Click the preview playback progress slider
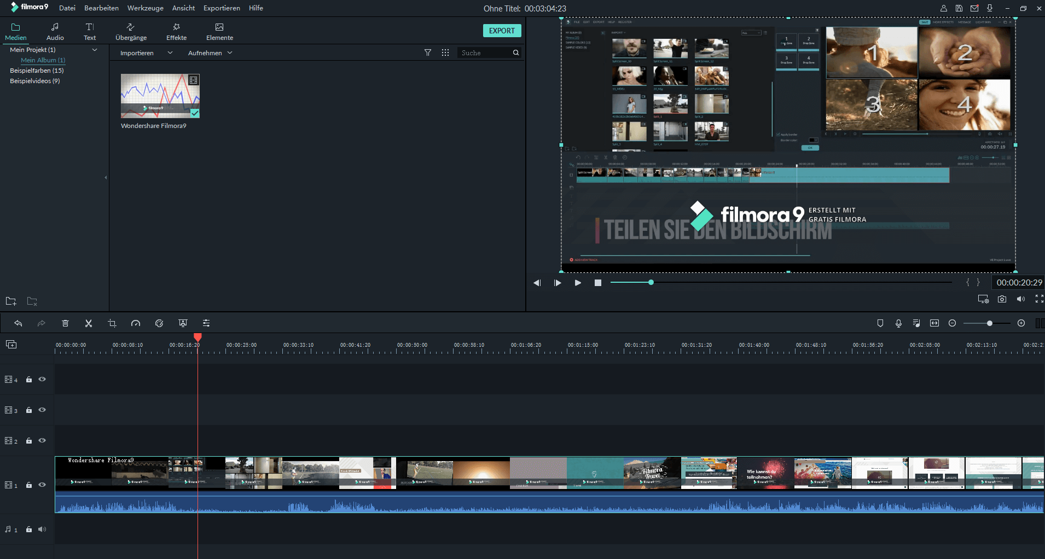This screenshot has width=1045, height=559. pos(781,282)
